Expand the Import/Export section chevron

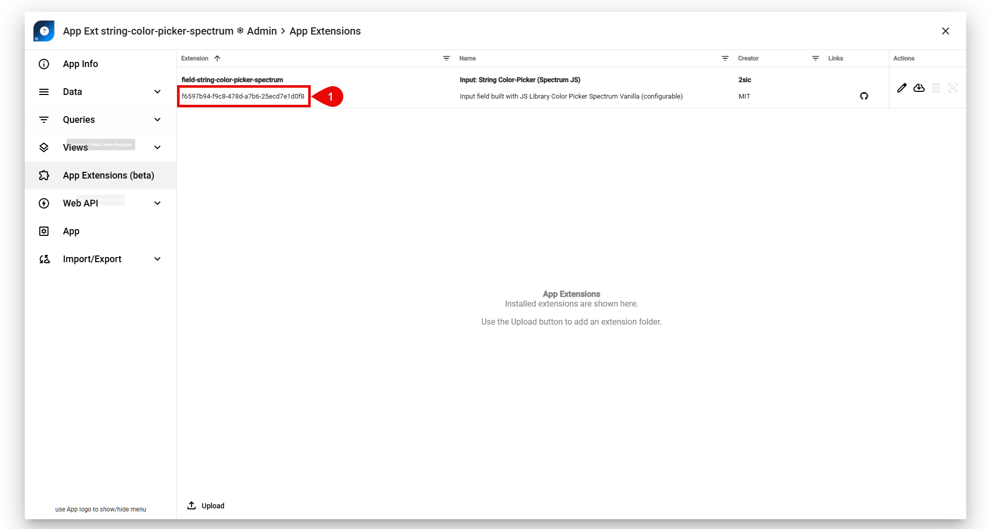coord(157,259)
